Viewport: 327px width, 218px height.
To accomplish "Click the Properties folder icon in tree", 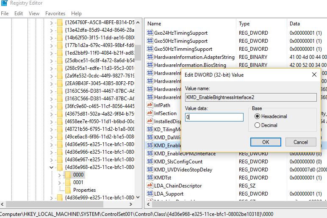I will 68,190.
